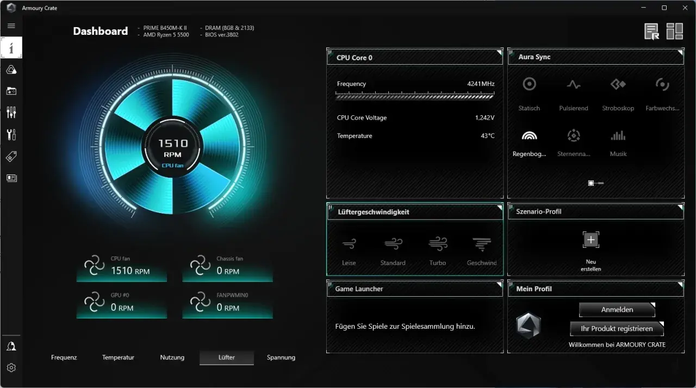Click the Frequency 4241MHz value

[481, 84]
